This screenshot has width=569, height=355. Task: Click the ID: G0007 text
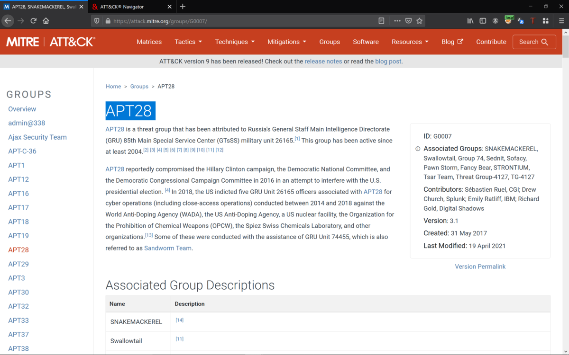tap(438, 136)
